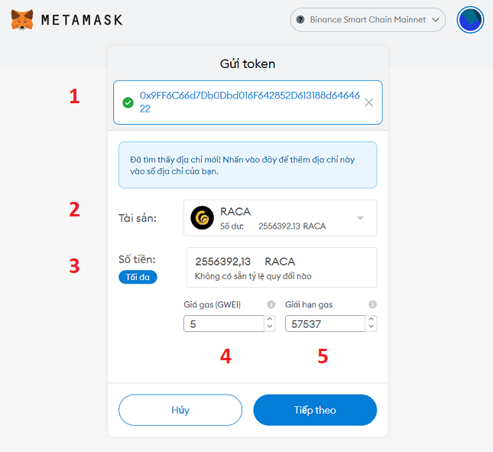Click the MetaMask fox logo
493x452 pixels.
22,19
